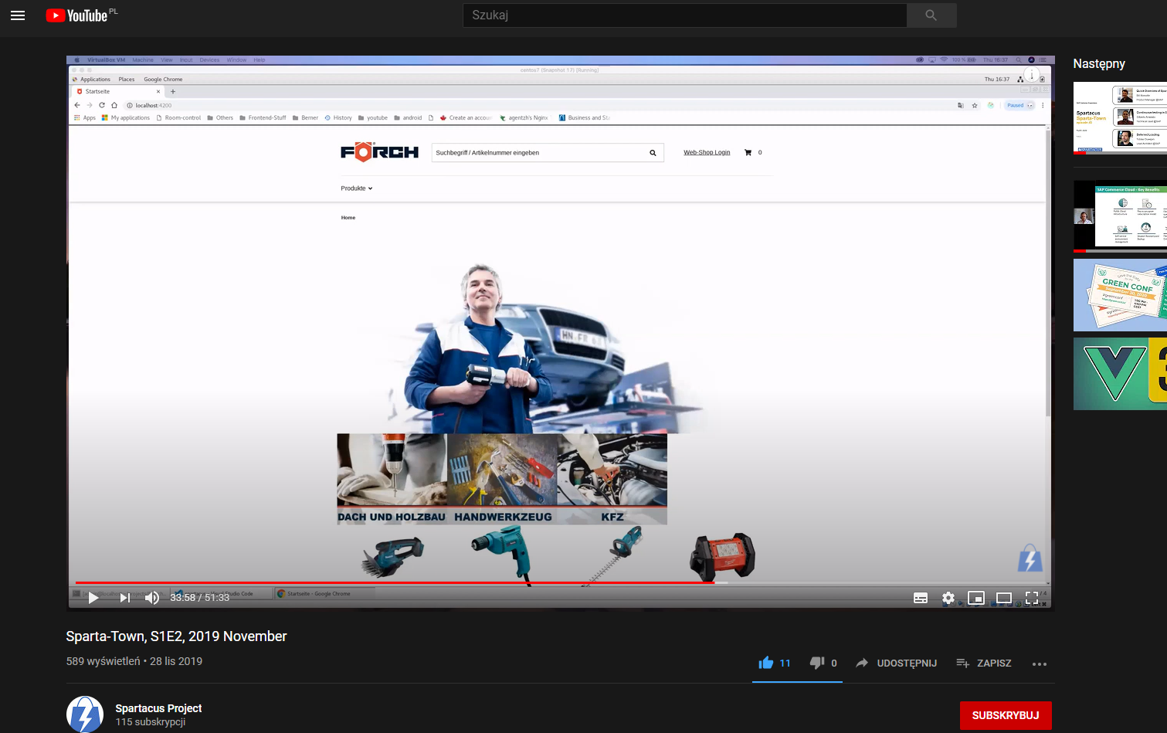Open the Vue logo suggested video thumbnail

point(1120,374)
